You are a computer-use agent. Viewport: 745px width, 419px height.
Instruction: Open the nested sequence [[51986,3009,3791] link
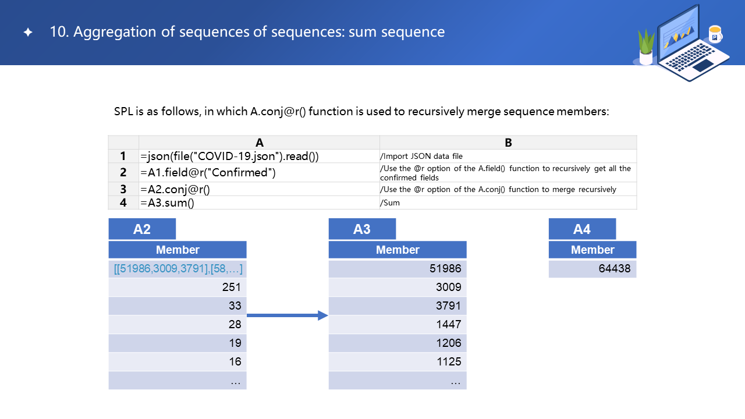(x=178, y=268)
